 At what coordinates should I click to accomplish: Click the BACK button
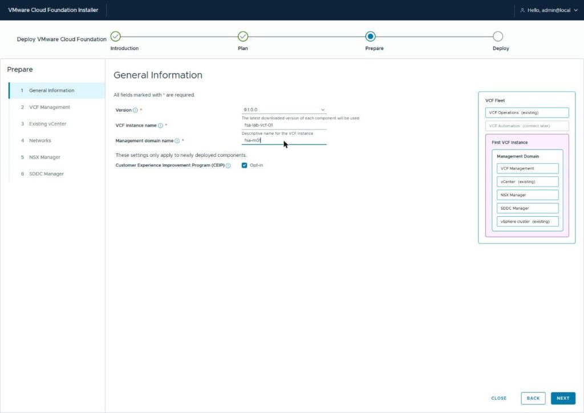tap(533, 398)
